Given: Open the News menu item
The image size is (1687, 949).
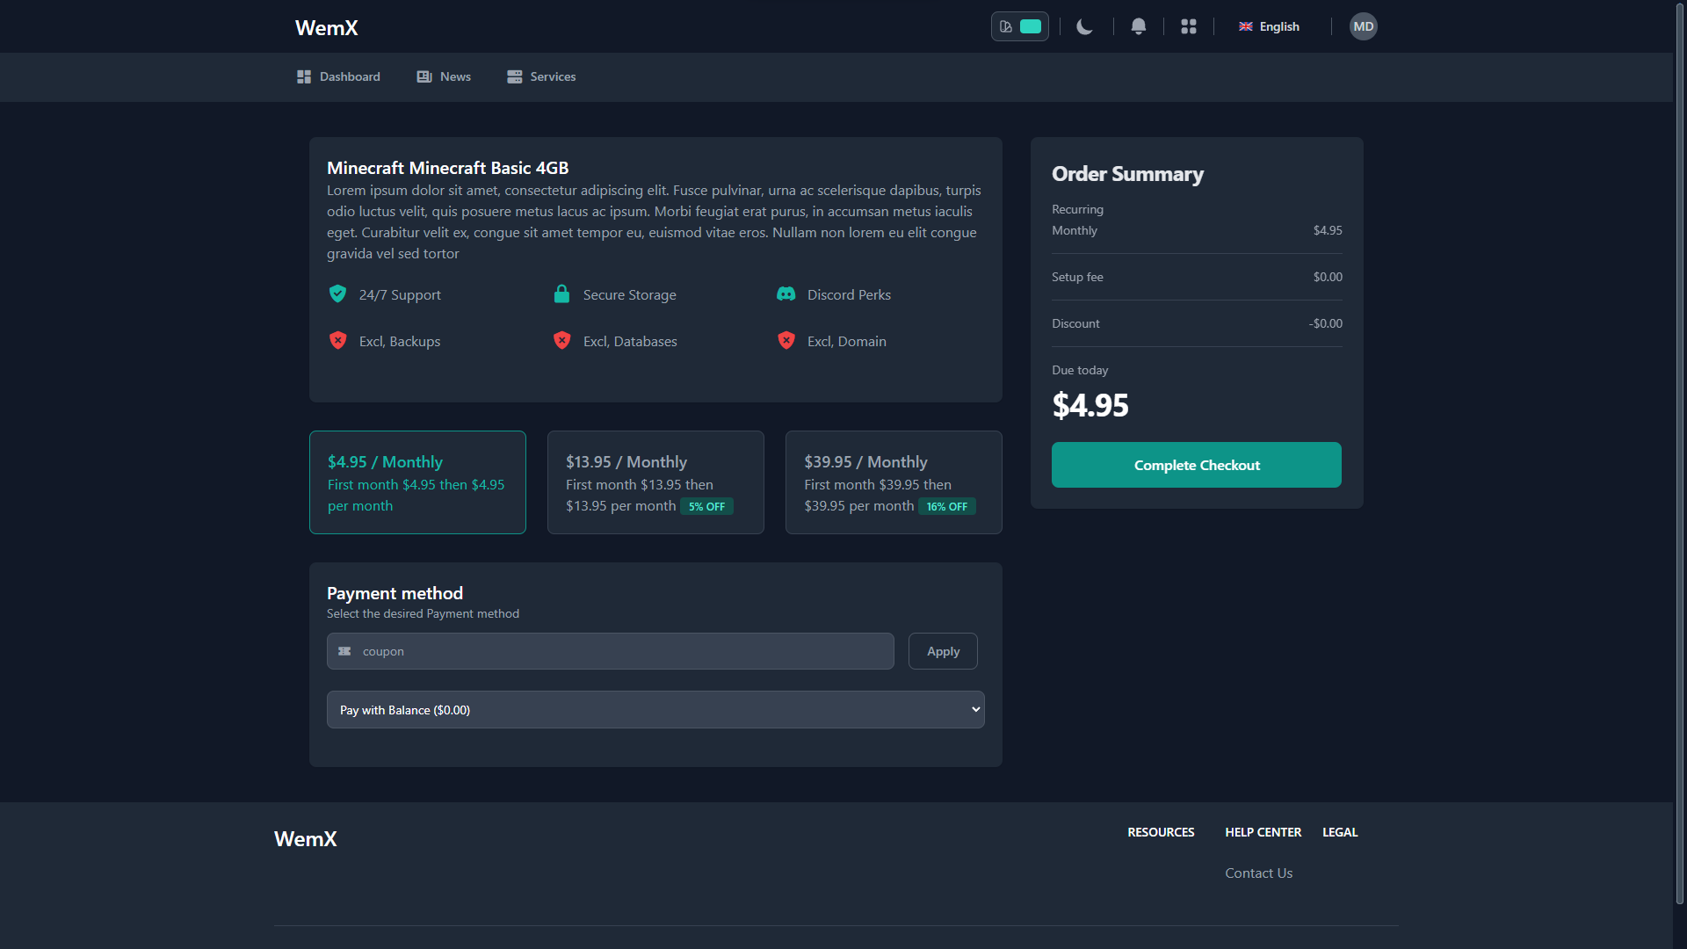Looking at the screenshot, I should [444, 76].
